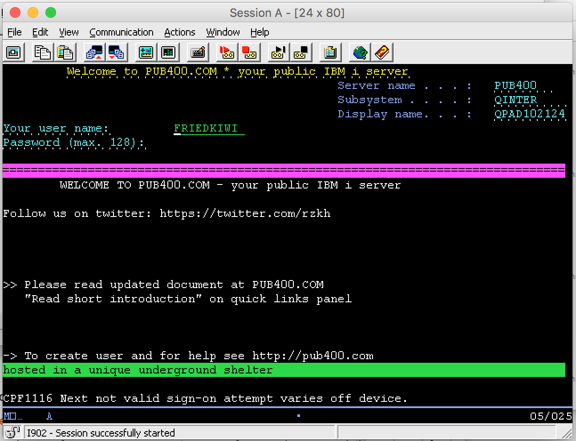
Task: Click the green maximize window button
Action: tap(51, 12)
